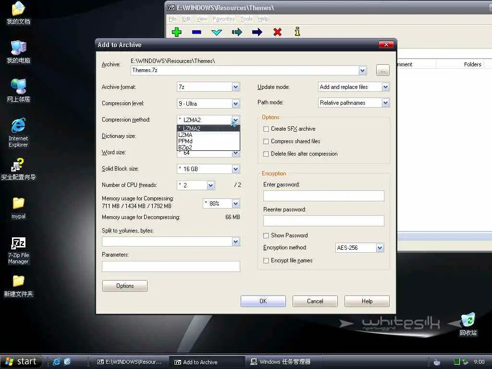Select the 回收站 recycle bin icon
The image size is (492, 369).
point(468,324)
